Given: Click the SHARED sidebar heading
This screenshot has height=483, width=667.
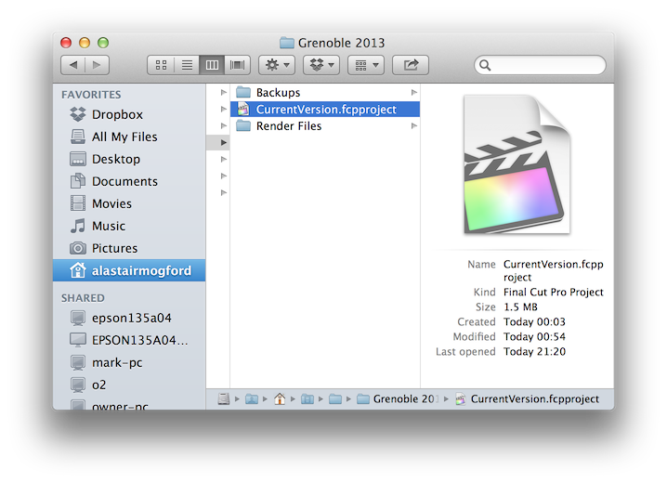Looking at the screenshot, I should (x=83, y=298).
